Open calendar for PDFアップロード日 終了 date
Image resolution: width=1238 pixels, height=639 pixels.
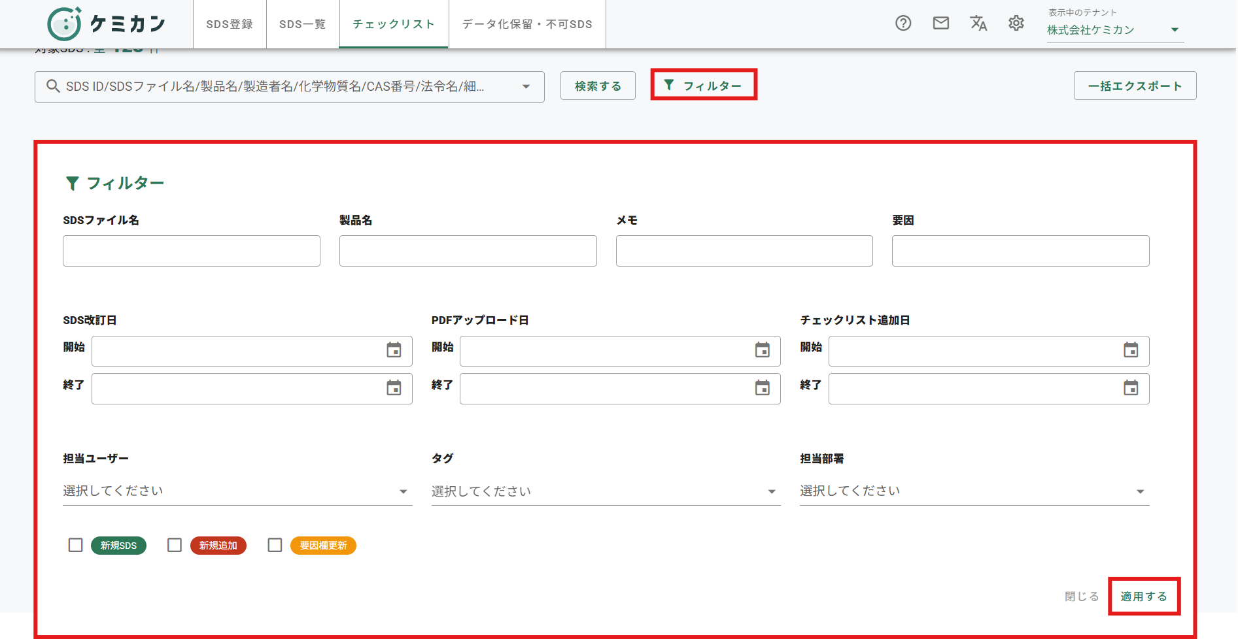click(763, 388)
